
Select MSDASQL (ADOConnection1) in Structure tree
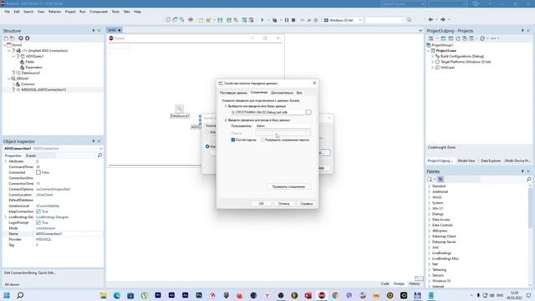(x=43, y=89)
